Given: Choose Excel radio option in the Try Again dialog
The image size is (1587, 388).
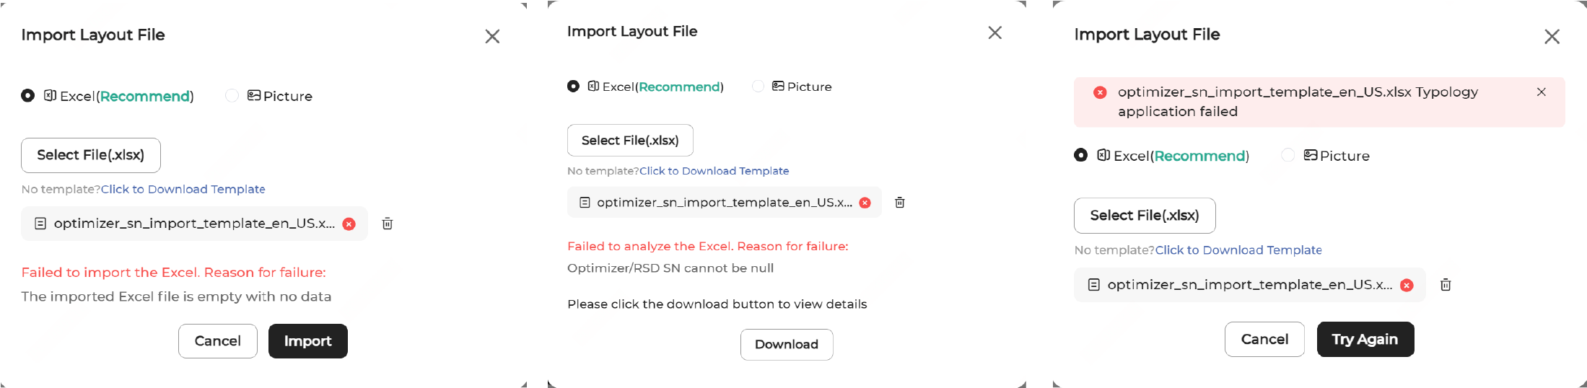Looking at the screenshot, I should click(1081, 156).
